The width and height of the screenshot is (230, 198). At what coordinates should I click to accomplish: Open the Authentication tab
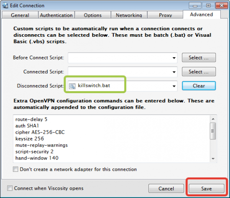click(56, 15)
